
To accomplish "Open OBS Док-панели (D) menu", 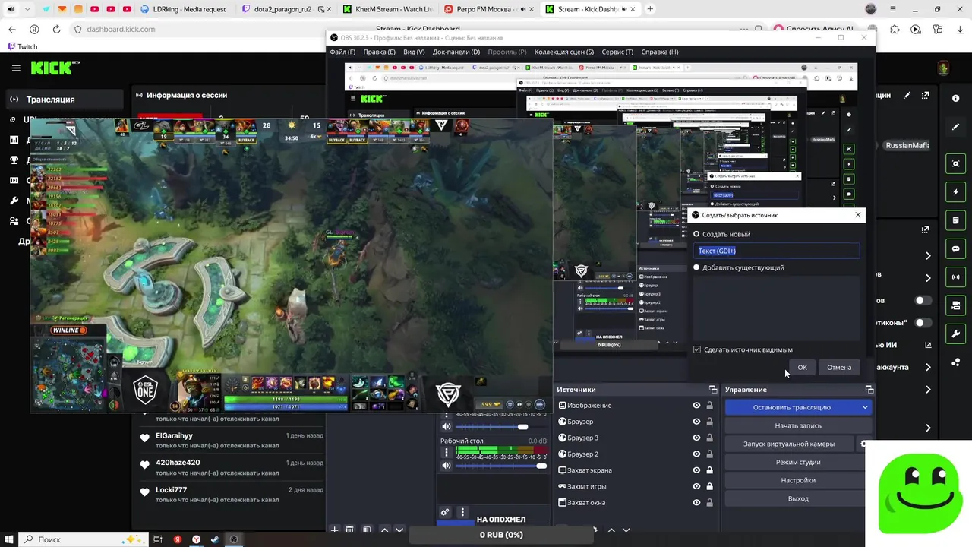I will pyautogui.click(x=456, y=52).
